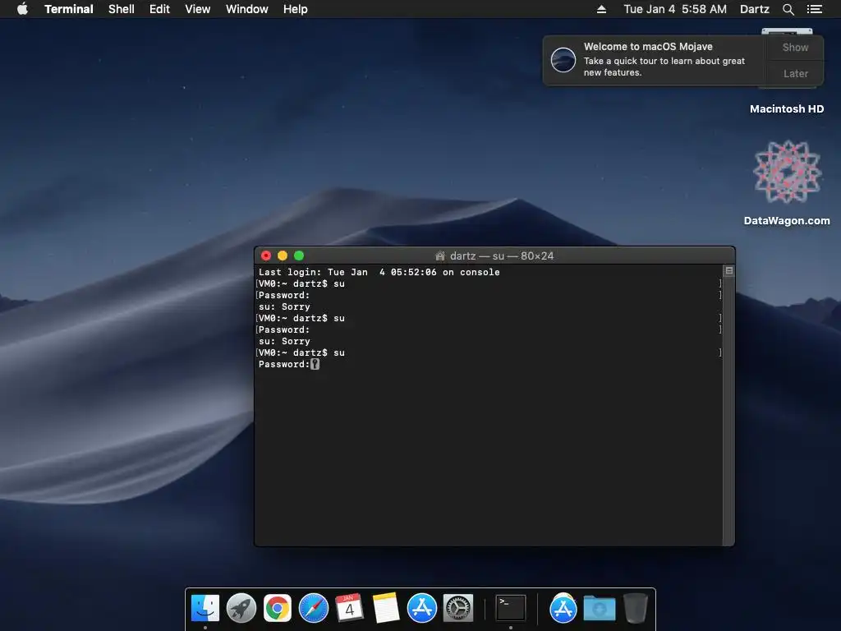
Task: Click the Terminal scrollback marker icon
Action: coord(729,271)
